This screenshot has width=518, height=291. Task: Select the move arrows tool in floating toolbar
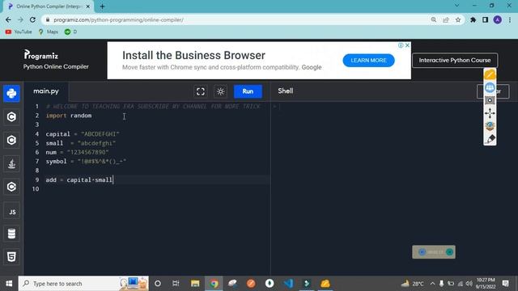click(490, 113)
